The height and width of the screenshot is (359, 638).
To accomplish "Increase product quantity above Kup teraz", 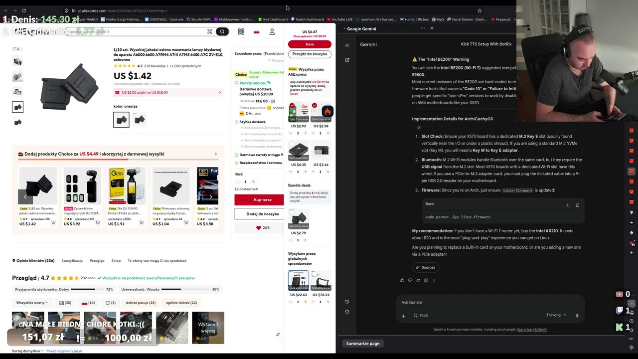I will tap(253, 181).
